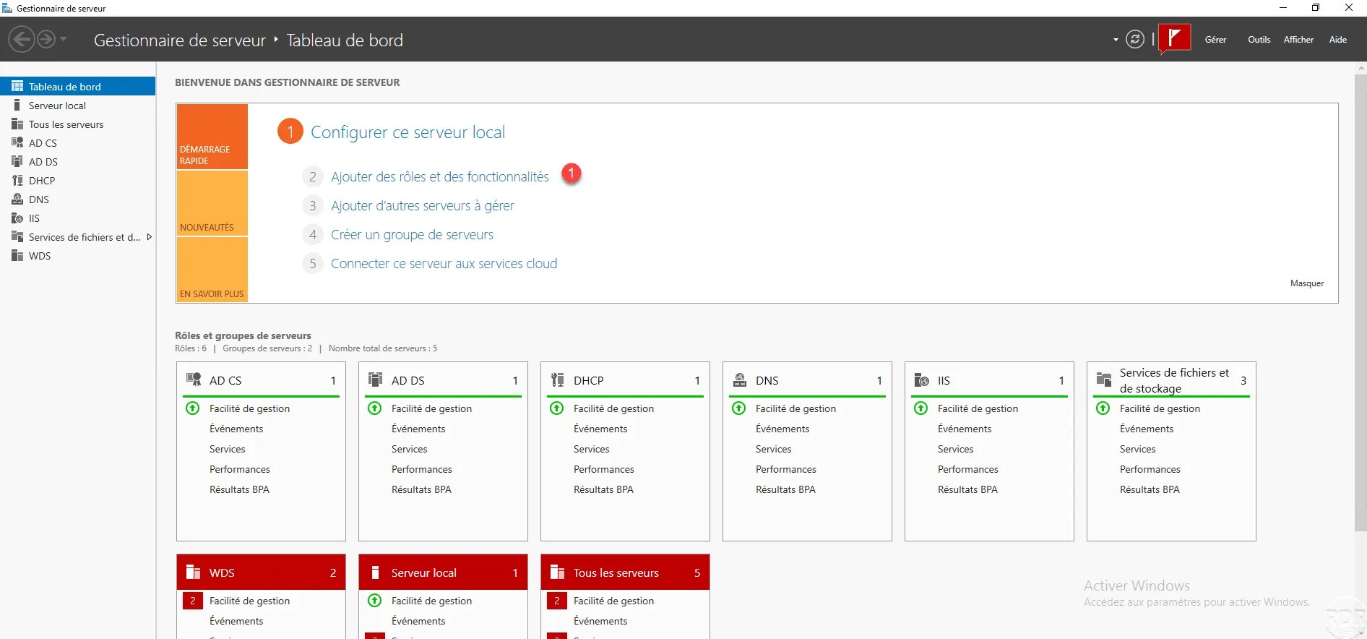Open the dropdown arrow beside the refresh icon
1367x639 pixels.
[x=1116, y=40]
